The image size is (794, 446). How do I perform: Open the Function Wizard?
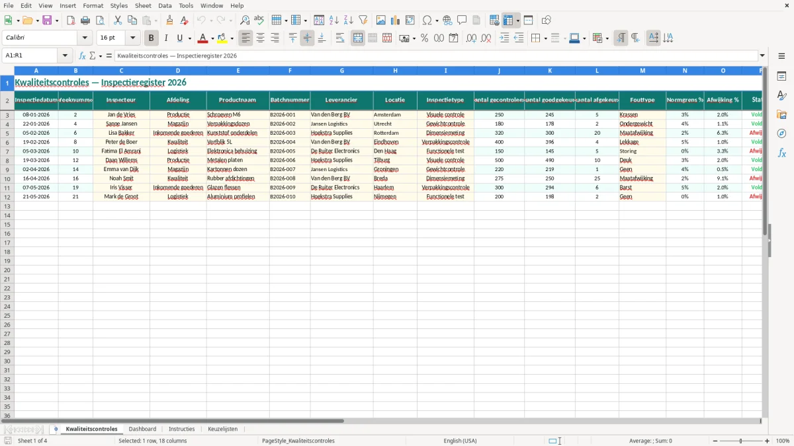pos(82,56)
